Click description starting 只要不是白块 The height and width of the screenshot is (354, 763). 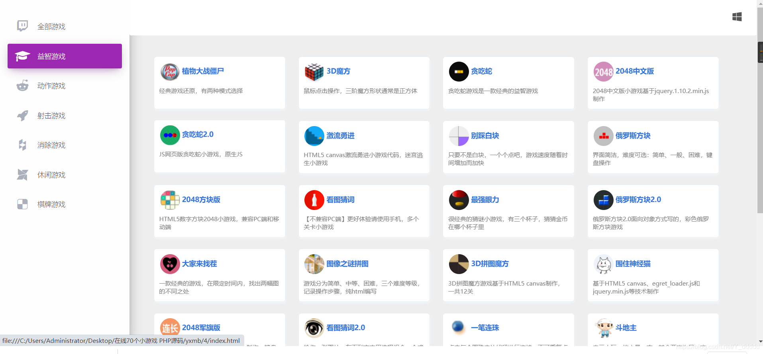click(508, 159)
